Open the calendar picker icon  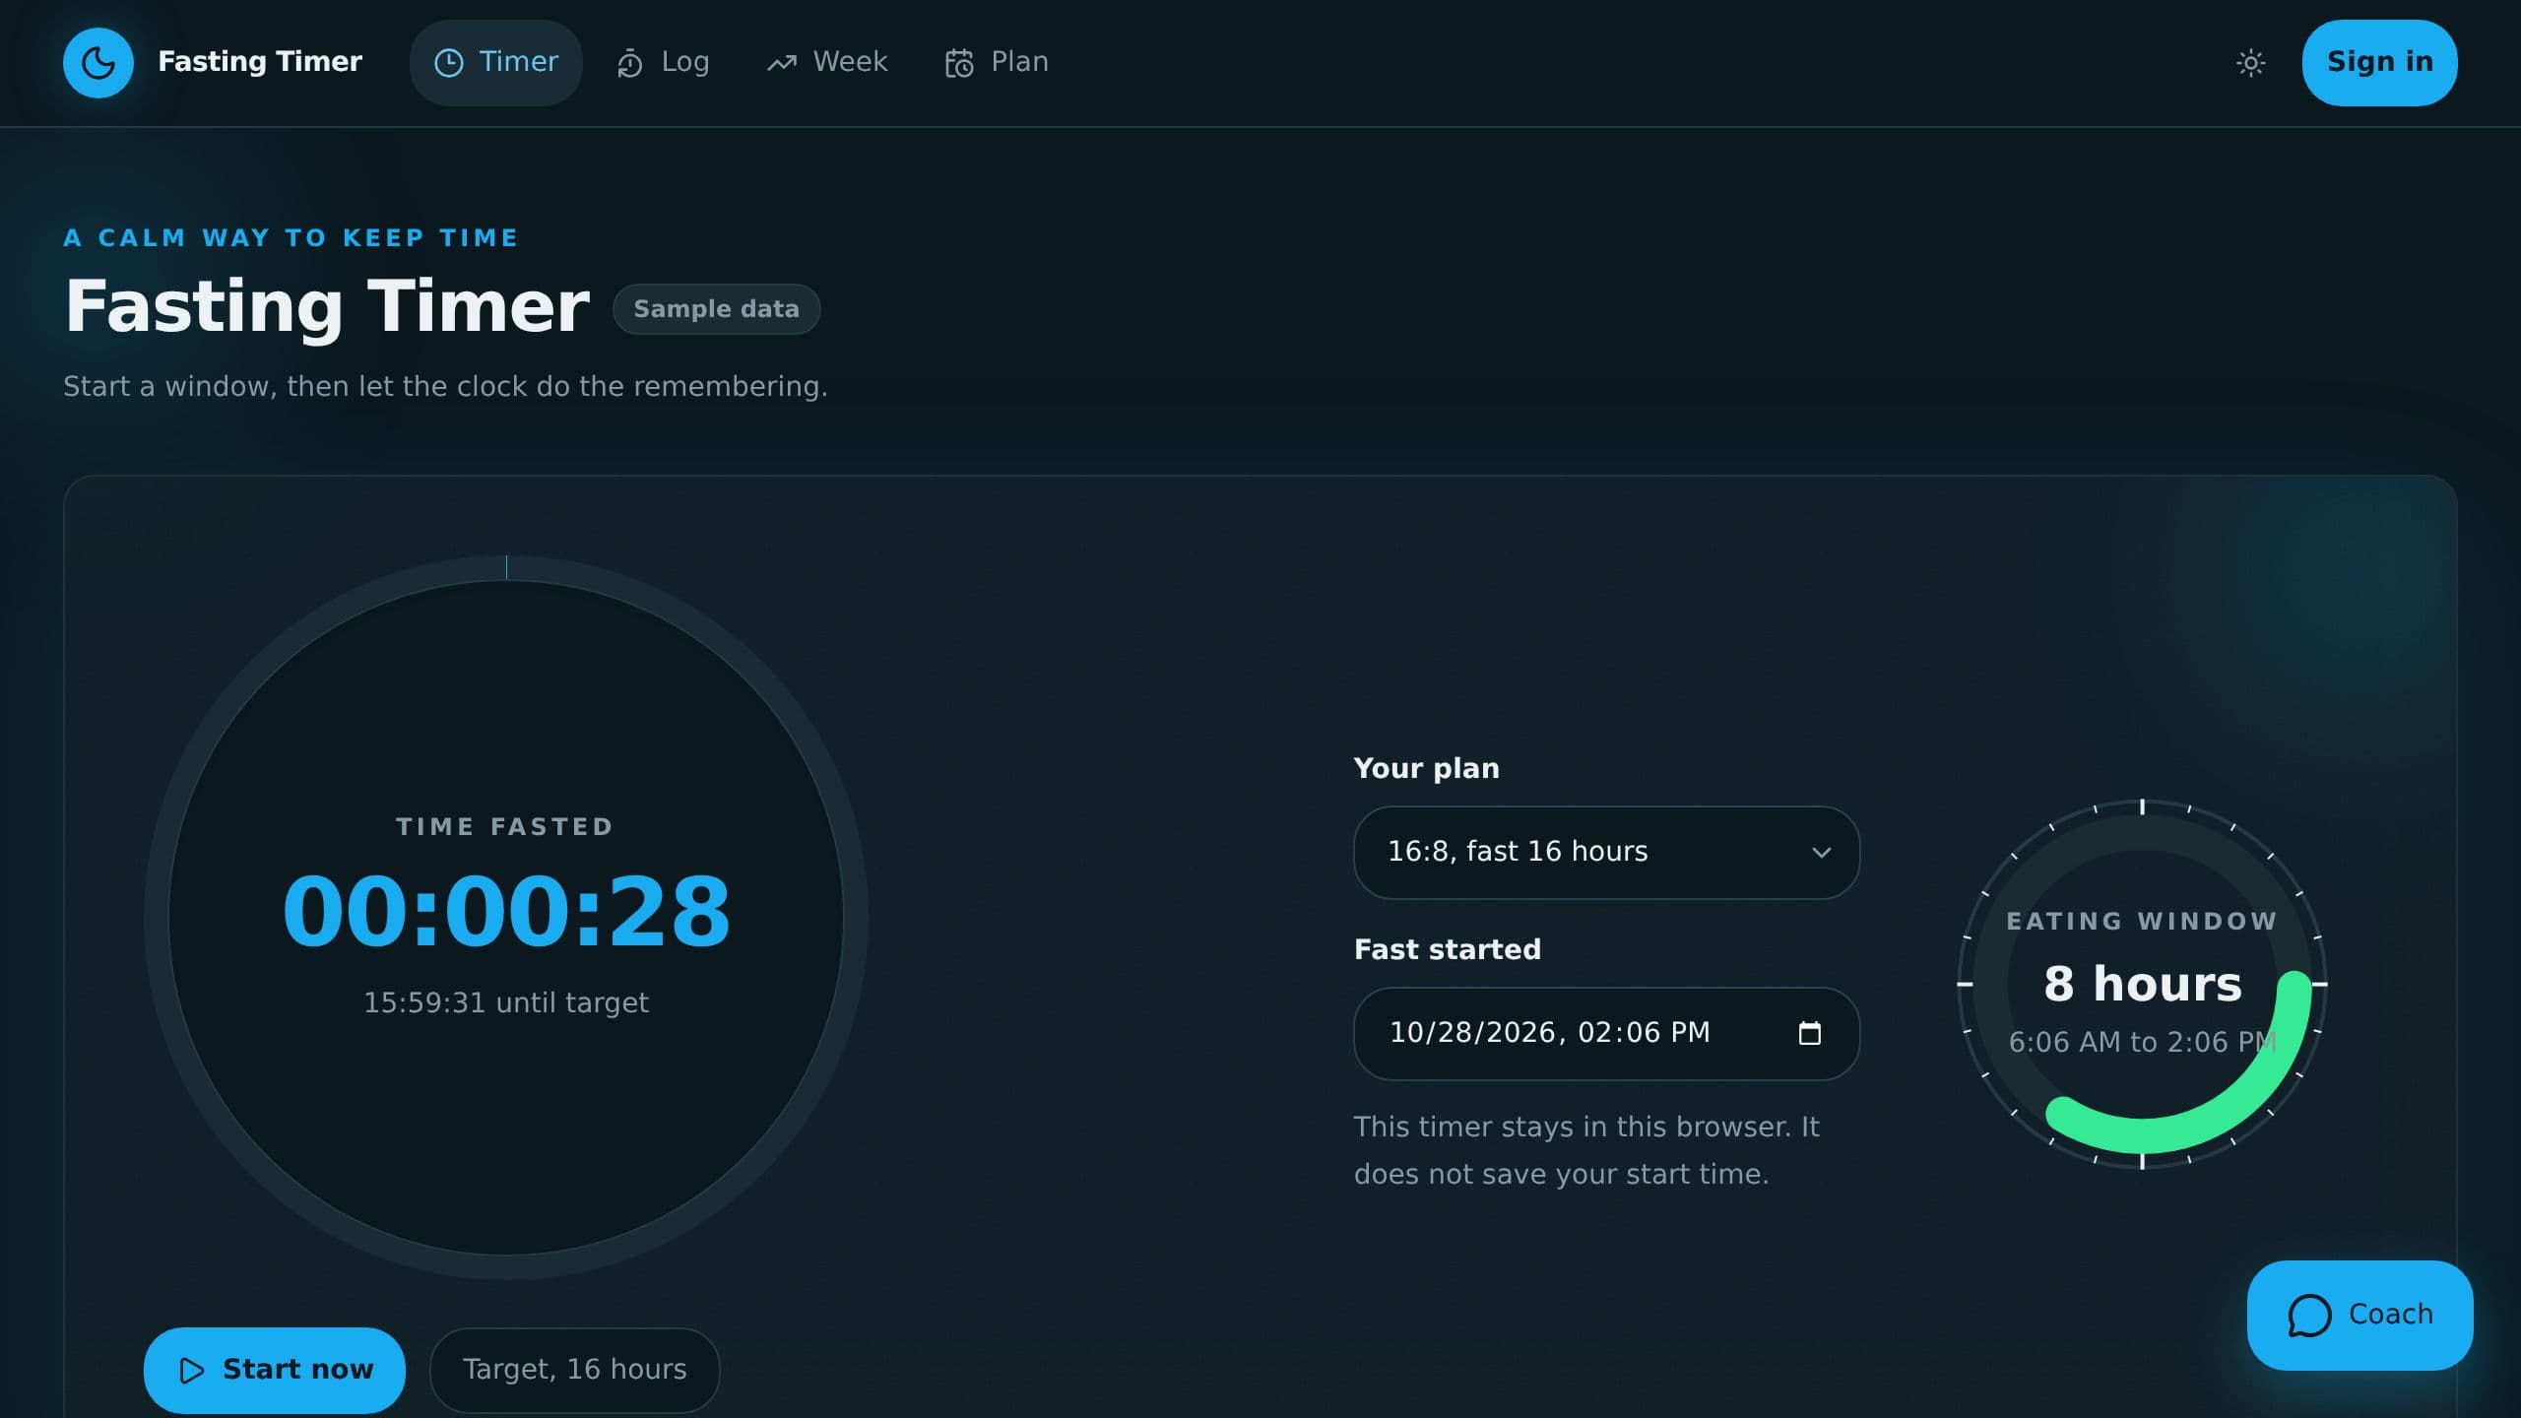click(1809, 1034)
